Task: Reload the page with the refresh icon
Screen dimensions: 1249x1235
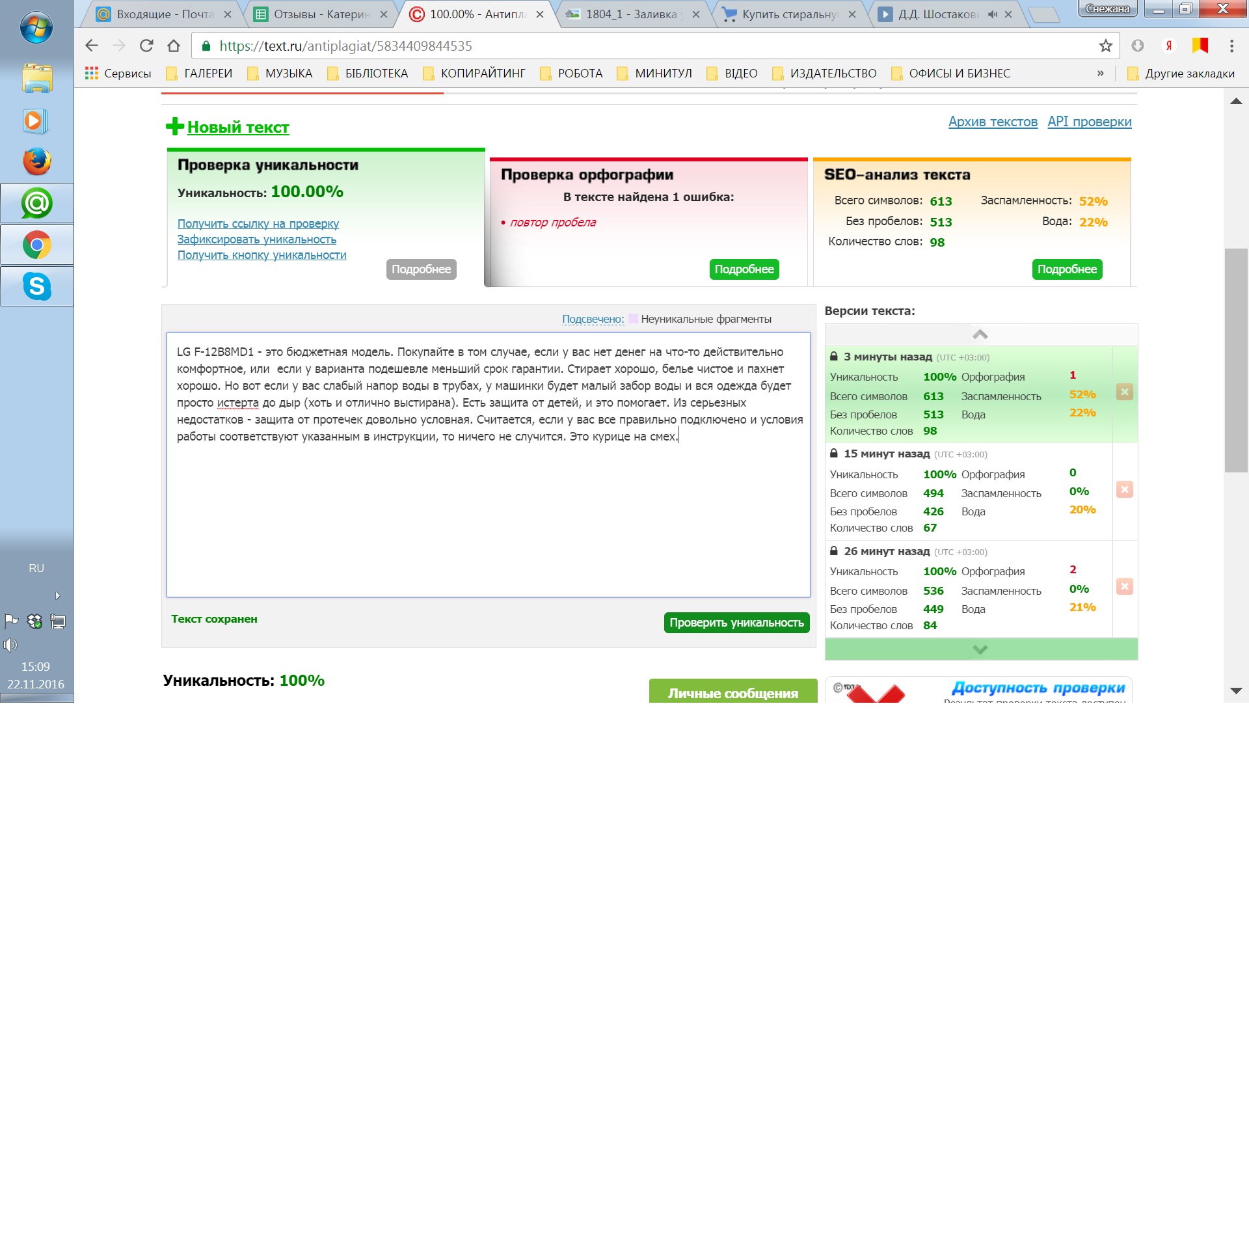Action: click(146, 46)
